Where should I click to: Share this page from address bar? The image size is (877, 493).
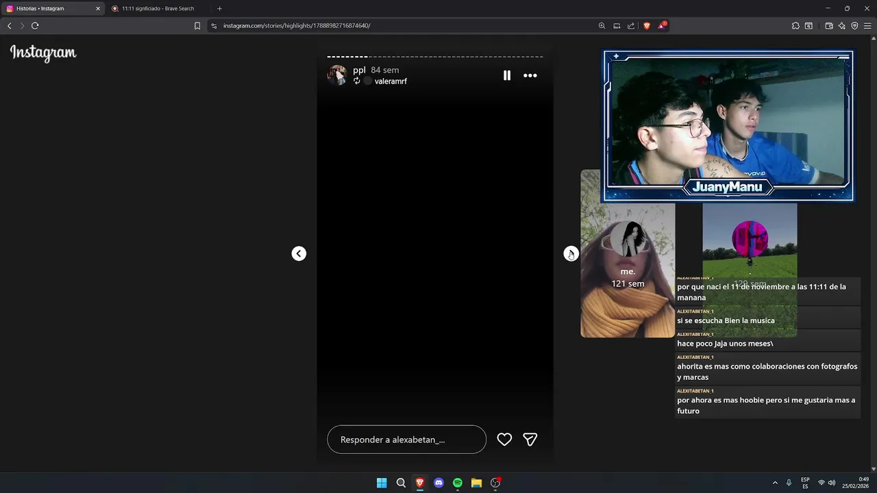coord(631,26)
